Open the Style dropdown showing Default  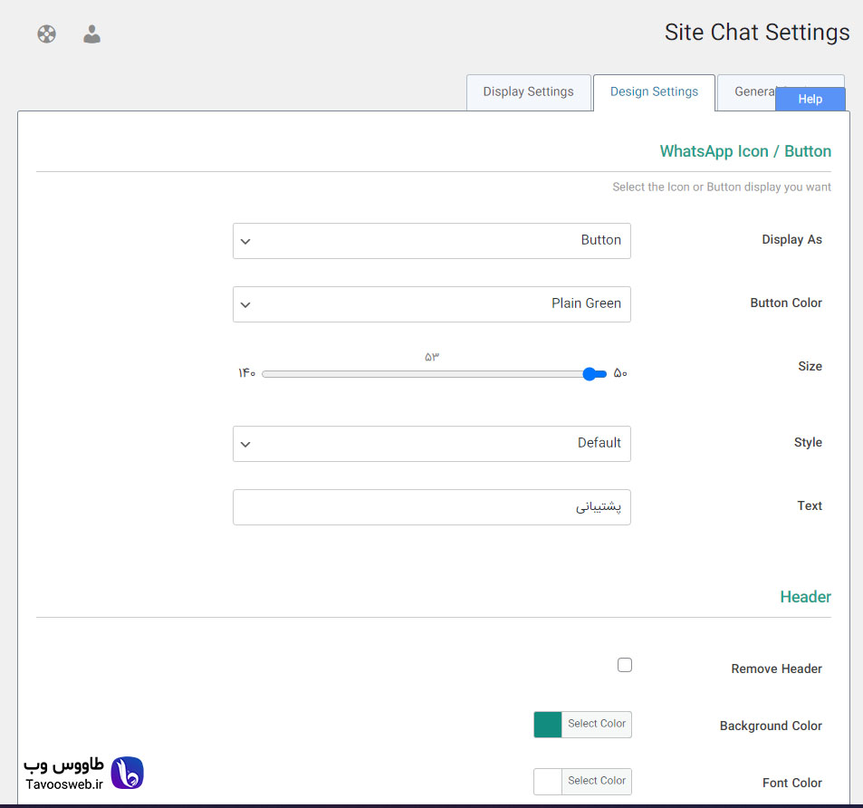pyautogui.click(x=431, y=444)
